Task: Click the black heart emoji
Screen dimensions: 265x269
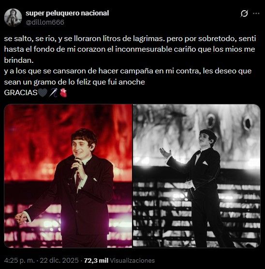Action: 43,93
